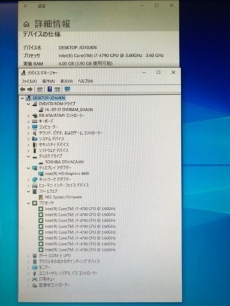
Task: Click the DVD/CD-ROM drive category icon
Action: click(x=35, y=104)
